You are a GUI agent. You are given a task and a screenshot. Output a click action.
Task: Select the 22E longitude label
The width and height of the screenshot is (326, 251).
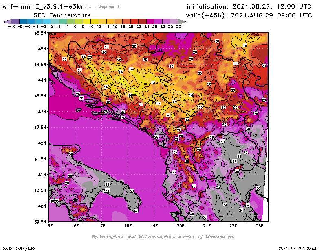click(233, 226)
